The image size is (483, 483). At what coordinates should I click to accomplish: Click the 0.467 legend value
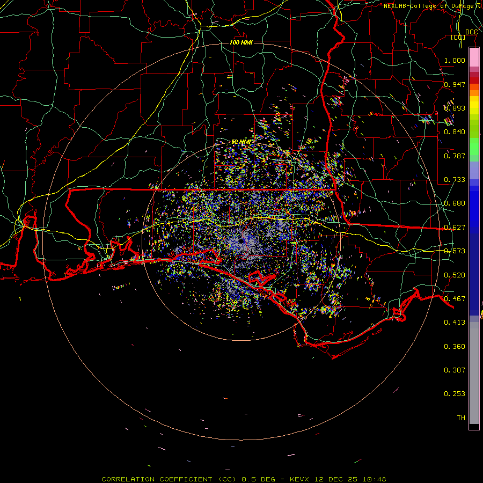[x=455, y=299]
